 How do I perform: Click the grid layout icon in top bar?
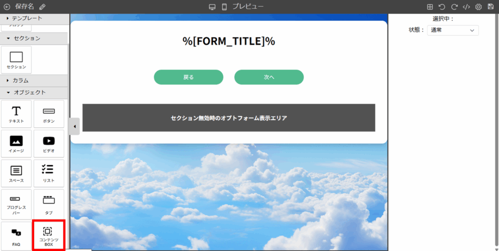coord(430,7)
